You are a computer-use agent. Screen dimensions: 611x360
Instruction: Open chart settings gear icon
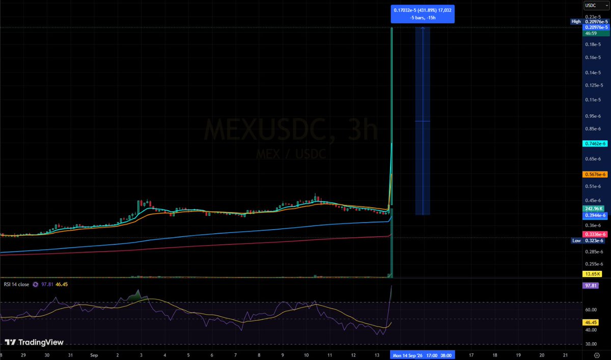596,355
